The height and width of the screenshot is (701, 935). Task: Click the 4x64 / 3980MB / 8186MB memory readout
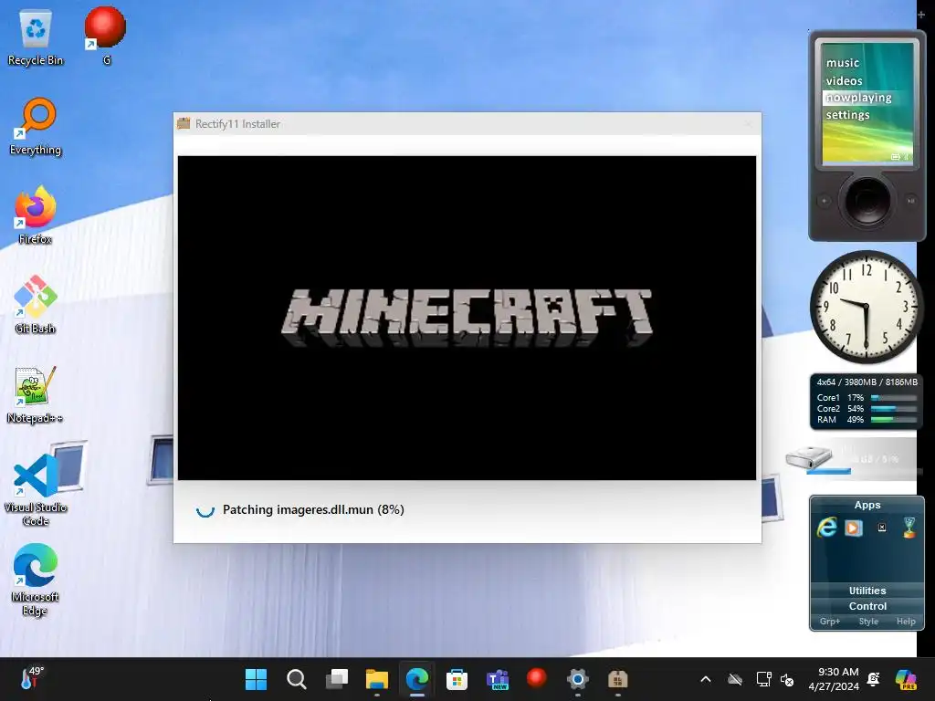pyautogui.click(x=867, y=382)
